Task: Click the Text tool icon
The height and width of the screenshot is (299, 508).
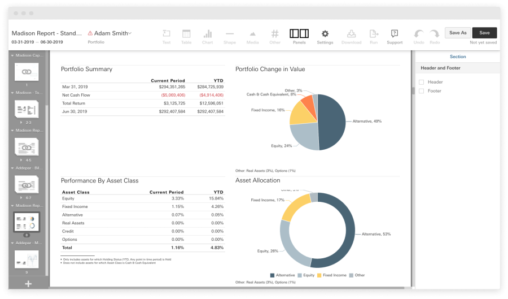Action: [167, 34]
